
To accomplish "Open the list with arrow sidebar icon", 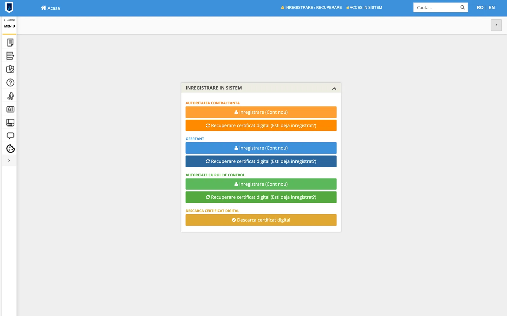I will pos(10,56).
